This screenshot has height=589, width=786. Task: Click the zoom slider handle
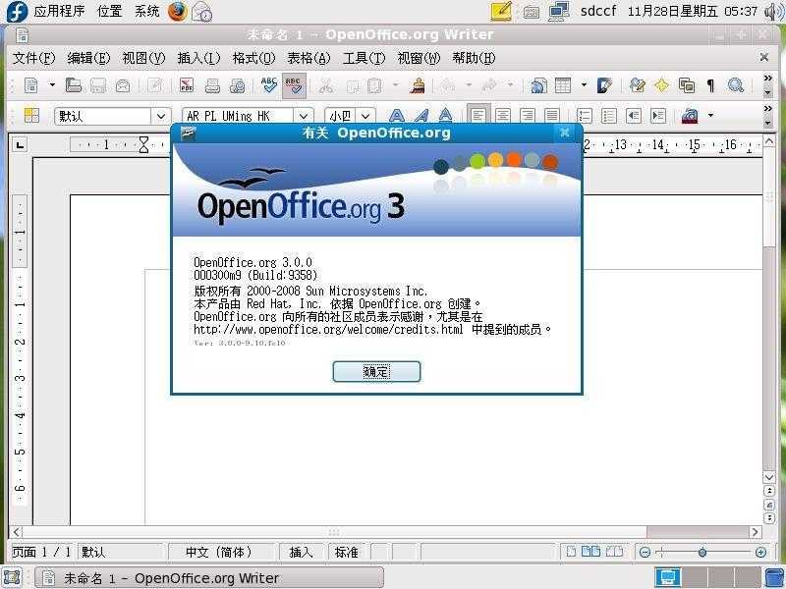[702, 552]
